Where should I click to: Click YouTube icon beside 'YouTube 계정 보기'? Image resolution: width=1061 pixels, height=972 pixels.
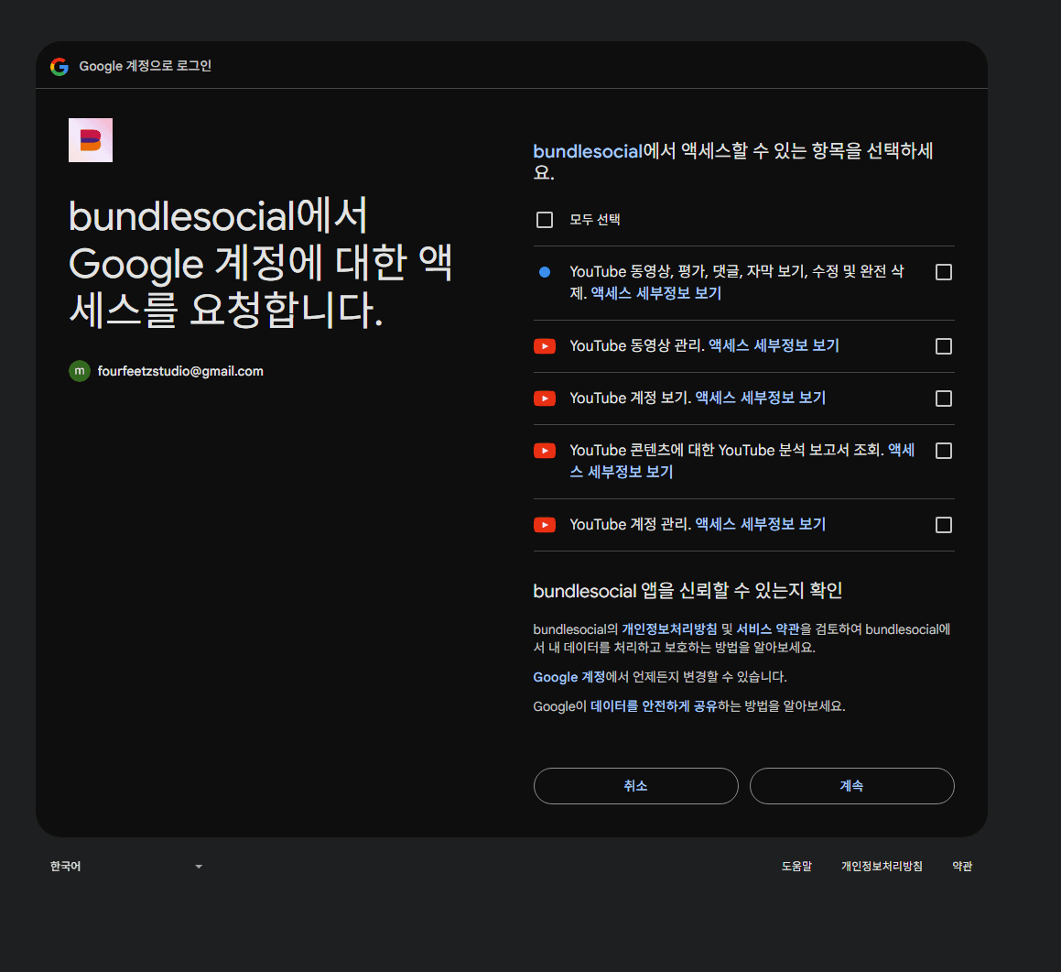545,399
